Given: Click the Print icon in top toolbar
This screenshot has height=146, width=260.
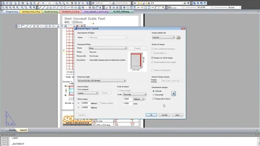Looking at the screenshot, I should pos(15,3).
